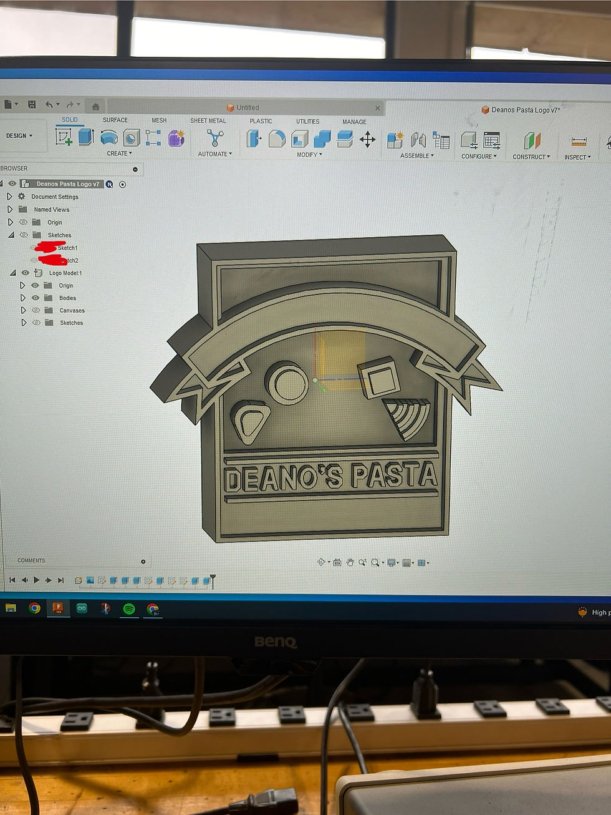Click the Orbit navigation icon
The height and width of the screenshot is (815, 611).
[x=322, y=562]
